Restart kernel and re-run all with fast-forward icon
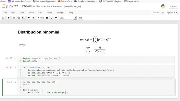180x101 pixels. (x=56, y=18)
